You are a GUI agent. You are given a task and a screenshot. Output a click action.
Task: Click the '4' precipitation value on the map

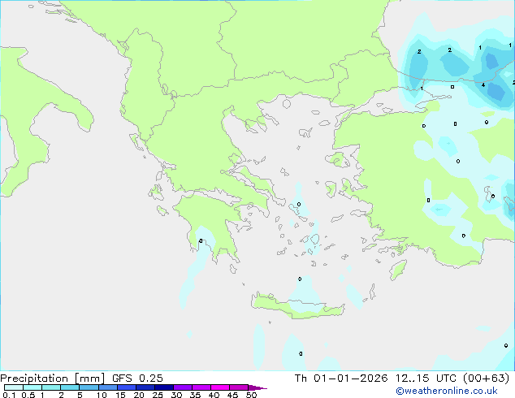click(483, 85)
